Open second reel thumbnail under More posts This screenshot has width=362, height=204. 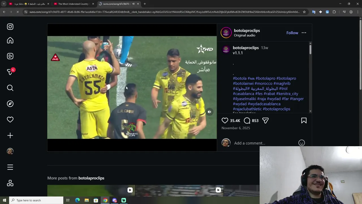tap(179, 191)
